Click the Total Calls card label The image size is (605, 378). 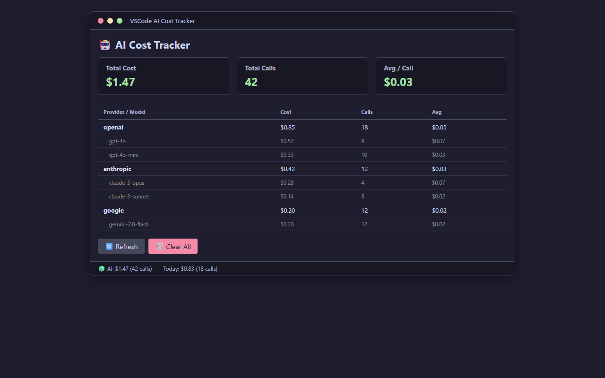click(x=260, y=68)
